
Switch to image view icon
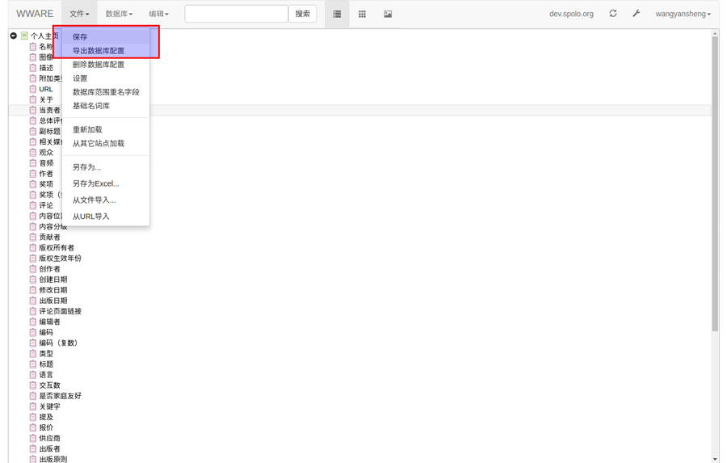coord(388,14)
